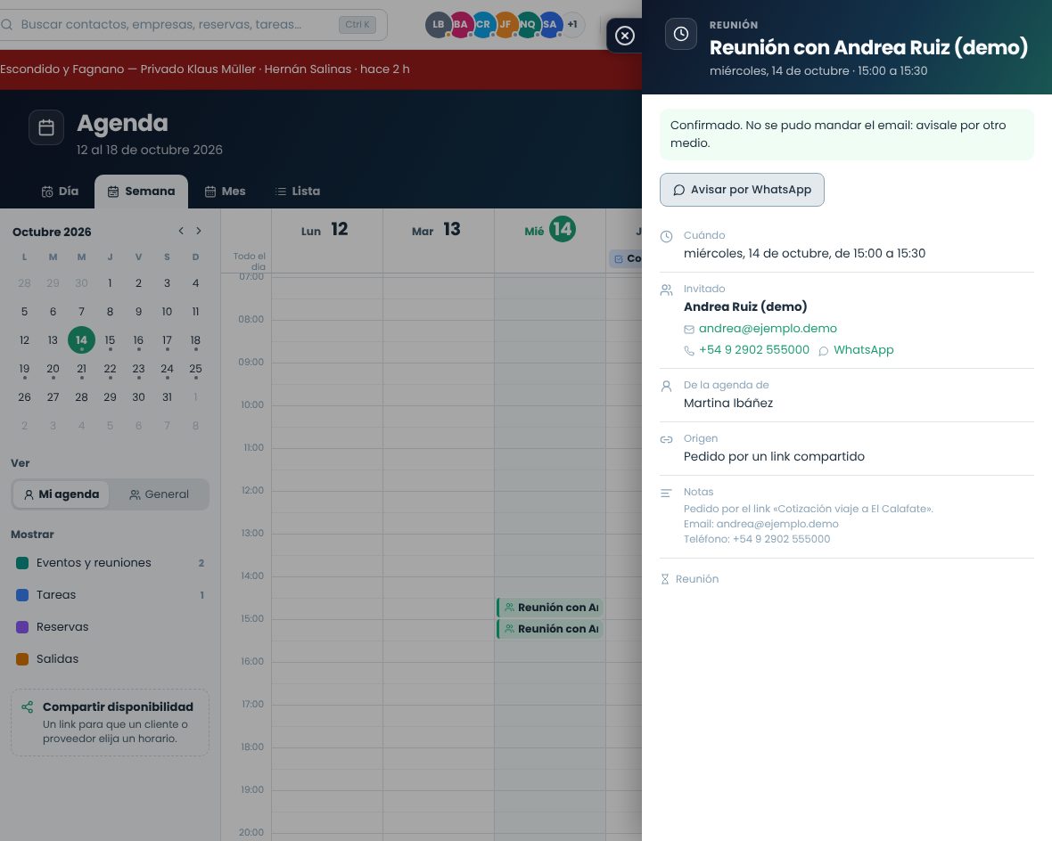1052x841 pixels.
Task: Switch view to General
Action: 159,494
